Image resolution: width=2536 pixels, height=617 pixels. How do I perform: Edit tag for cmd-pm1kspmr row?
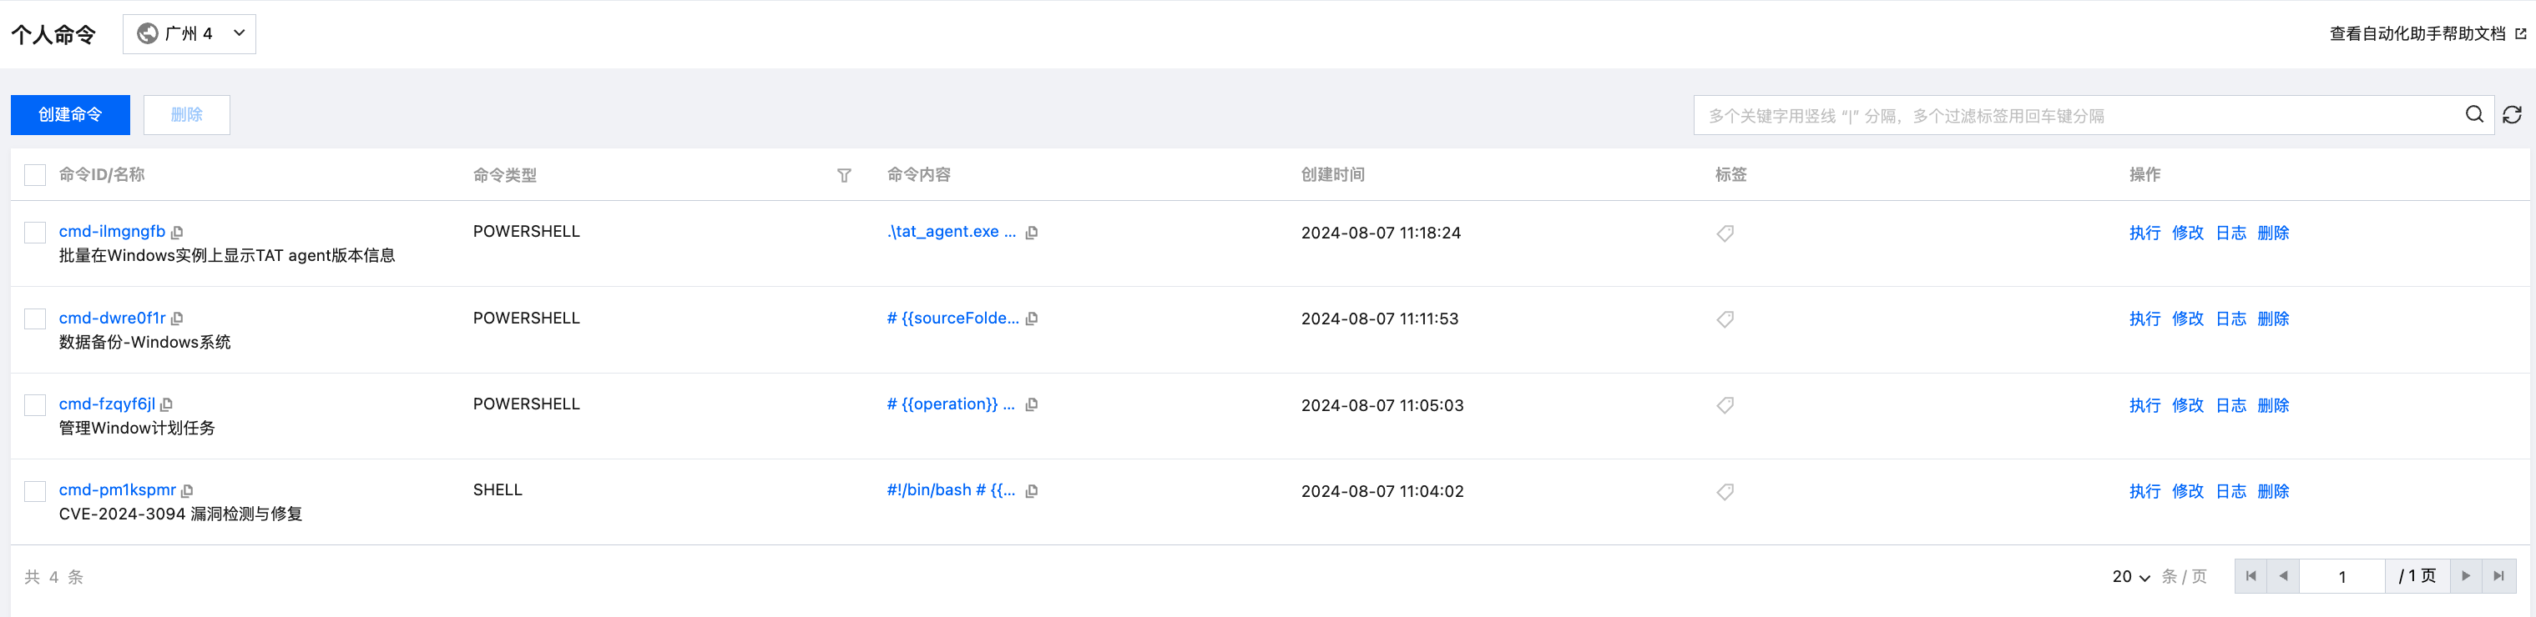click(x=1725, y=491)
